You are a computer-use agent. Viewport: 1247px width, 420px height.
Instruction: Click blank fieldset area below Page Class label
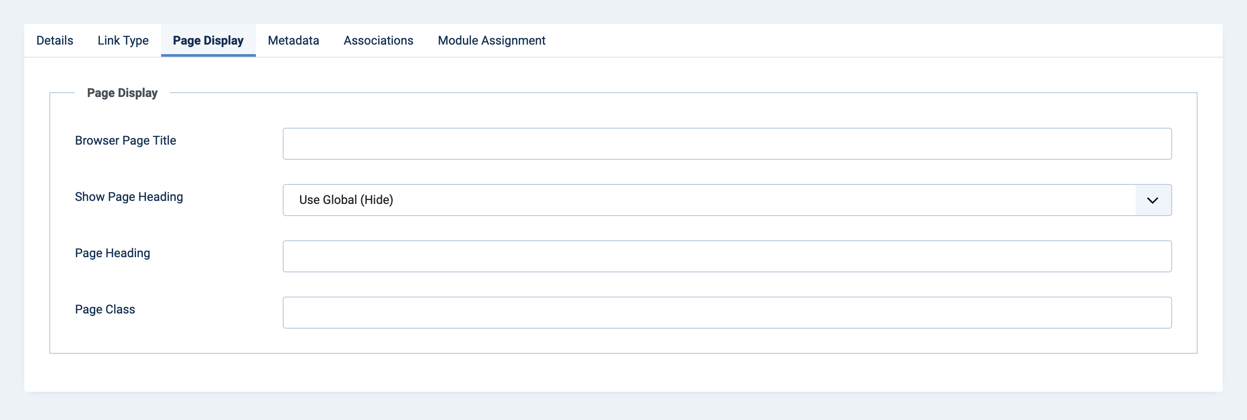145,339
